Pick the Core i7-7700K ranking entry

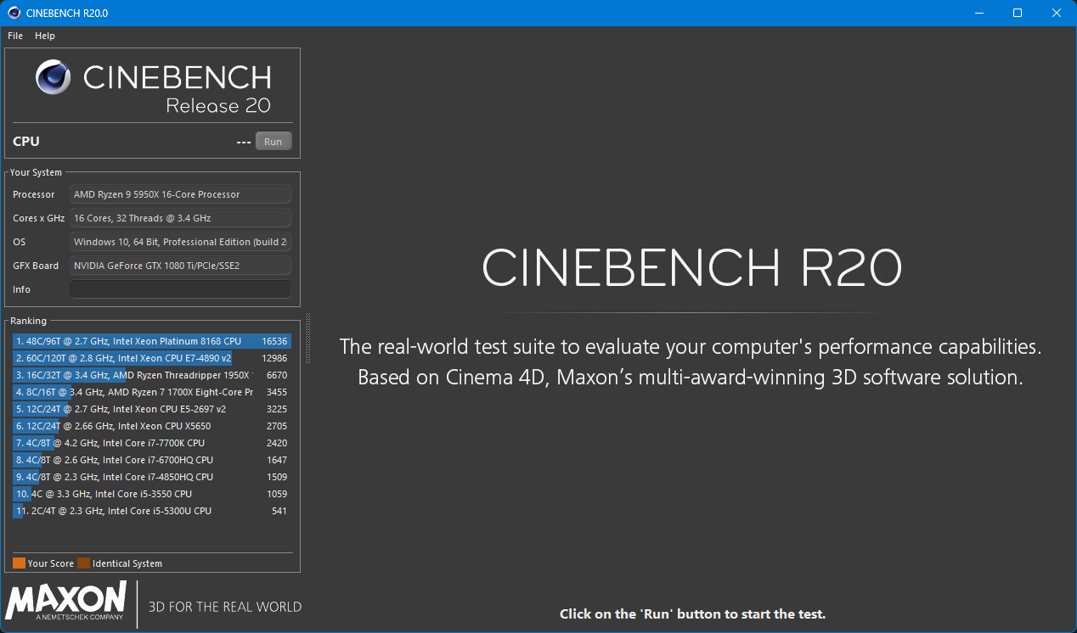[x=151, y=443]
